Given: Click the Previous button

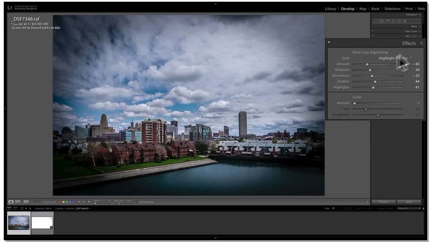Looking at the screenshot, I should tap(383, 202).
